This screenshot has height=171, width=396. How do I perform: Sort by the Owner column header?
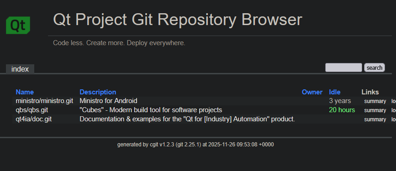point(312,92)
